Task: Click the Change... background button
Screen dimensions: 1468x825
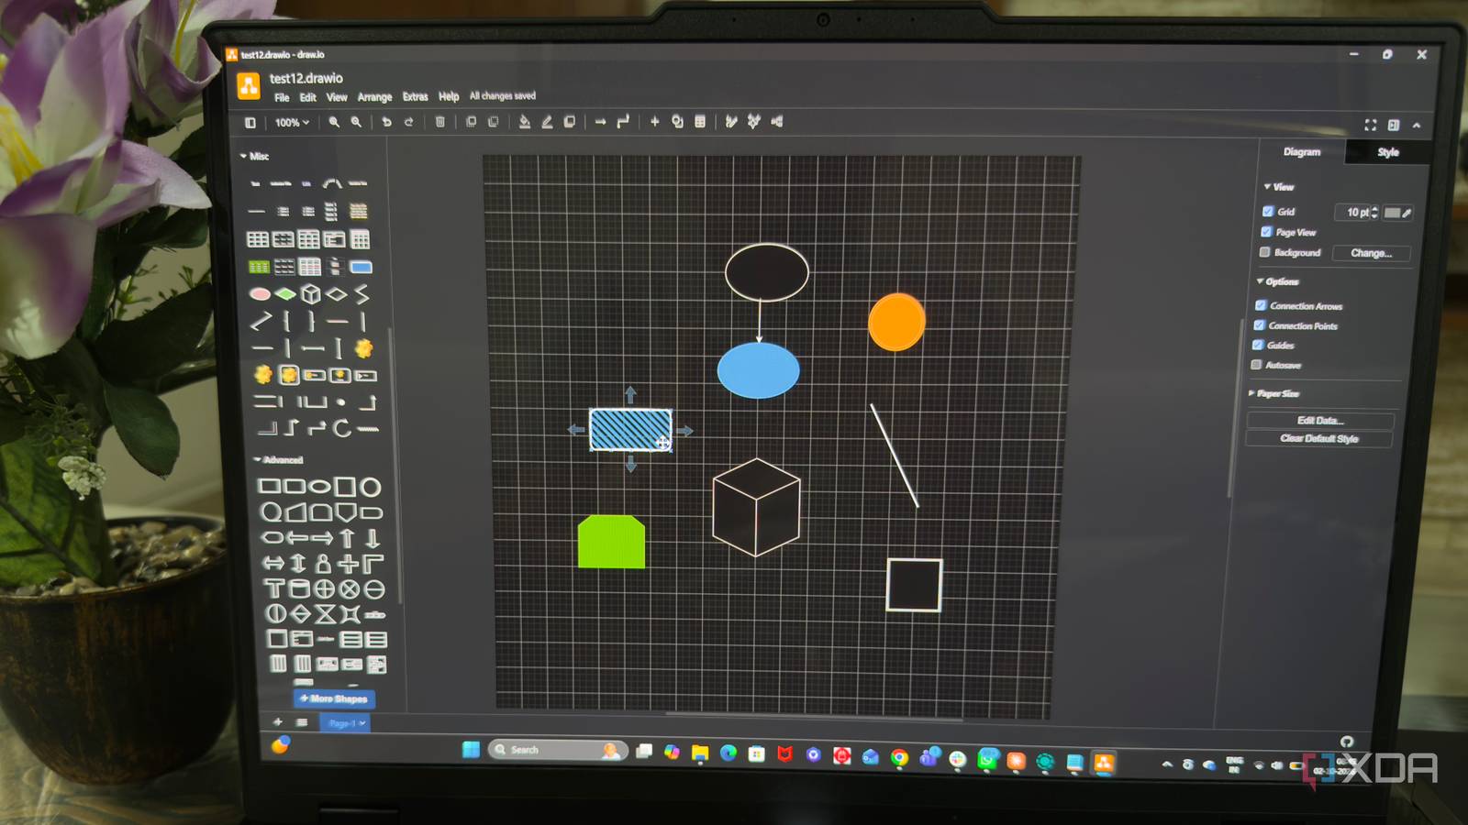Action: pyautogui.click(x=1371, y=253)
